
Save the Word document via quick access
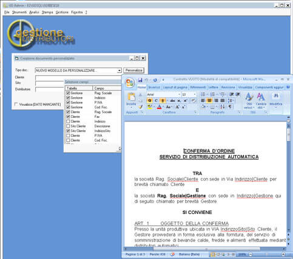tap(140, 80)
